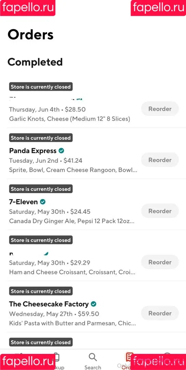
Task: Open Kids' Pasta with Butter item summary
Action: coord(72,323)
